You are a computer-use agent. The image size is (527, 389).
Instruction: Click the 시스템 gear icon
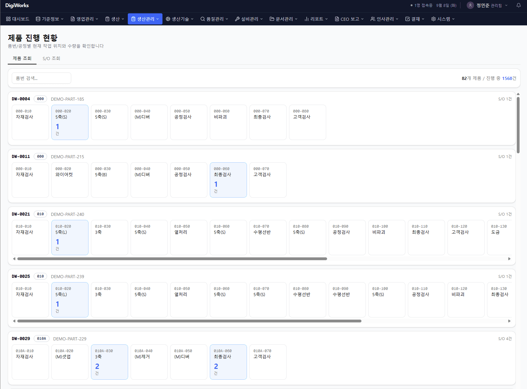tap(434, 19)
